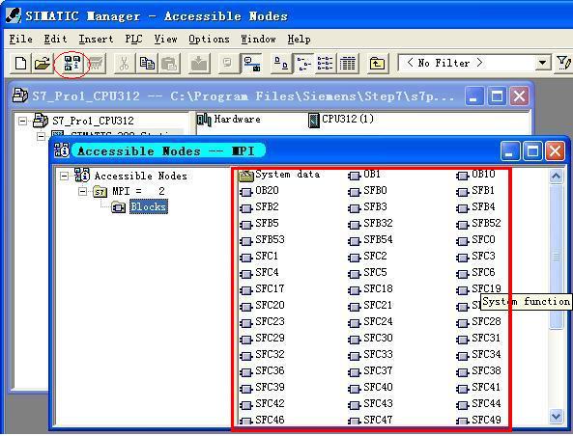The image size is (573, 436).
Task: Go up one level with folder-up icon
Action: point(378,64)
